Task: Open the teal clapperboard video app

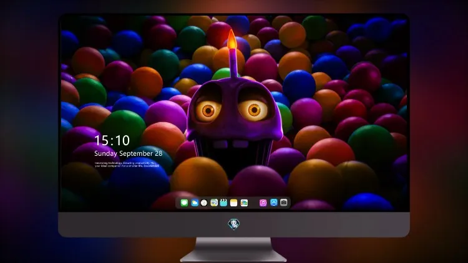Action: click(x=223, y=203)
